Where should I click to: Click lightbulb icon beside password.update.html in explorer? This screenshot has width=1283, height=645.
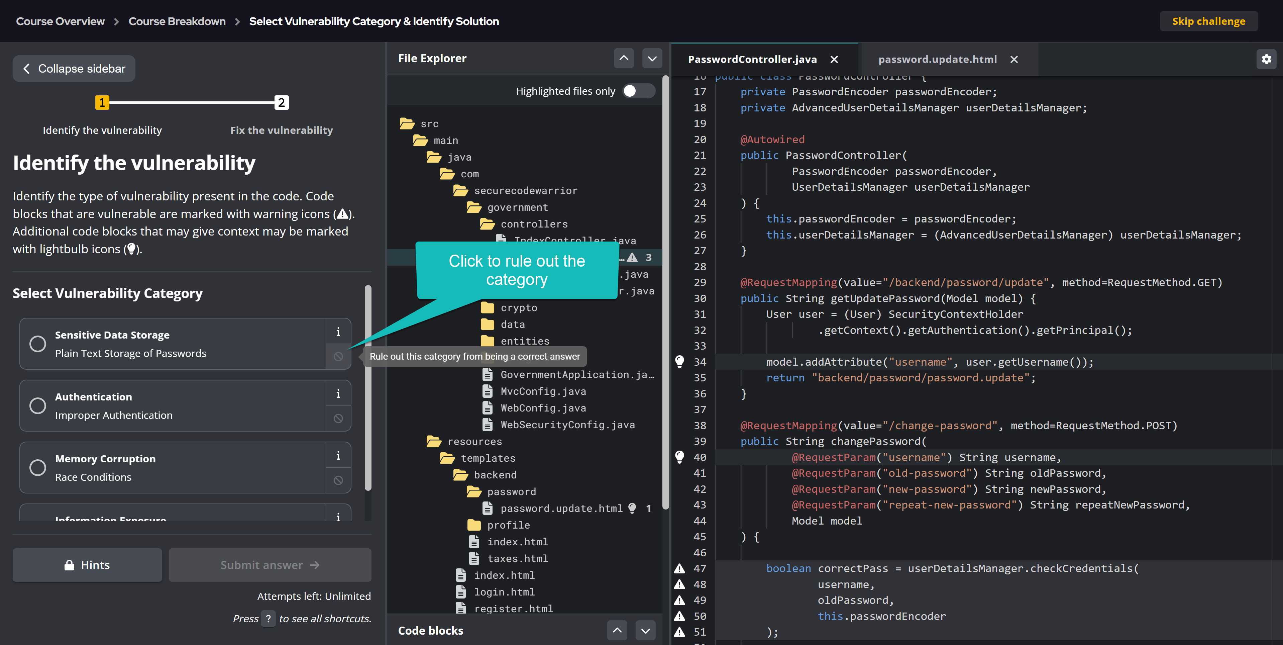[632, 508]
